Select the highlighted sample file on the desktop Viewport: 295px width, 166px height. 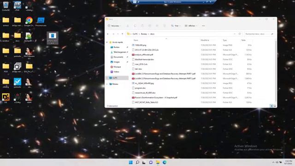[x=53, y=38]
